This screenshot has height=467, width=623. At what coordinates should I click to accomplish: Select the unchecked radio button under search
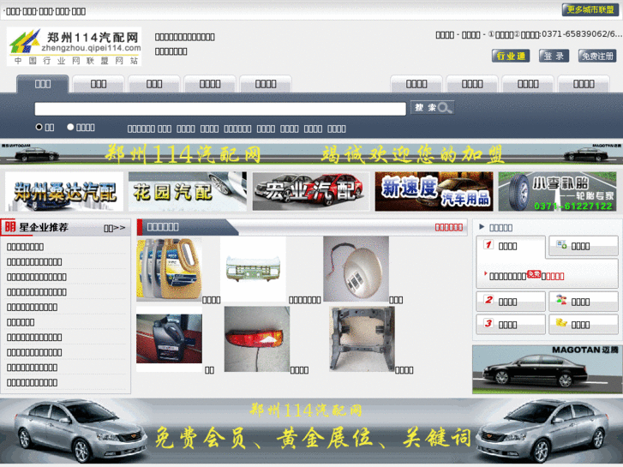(x=70, y=127)
